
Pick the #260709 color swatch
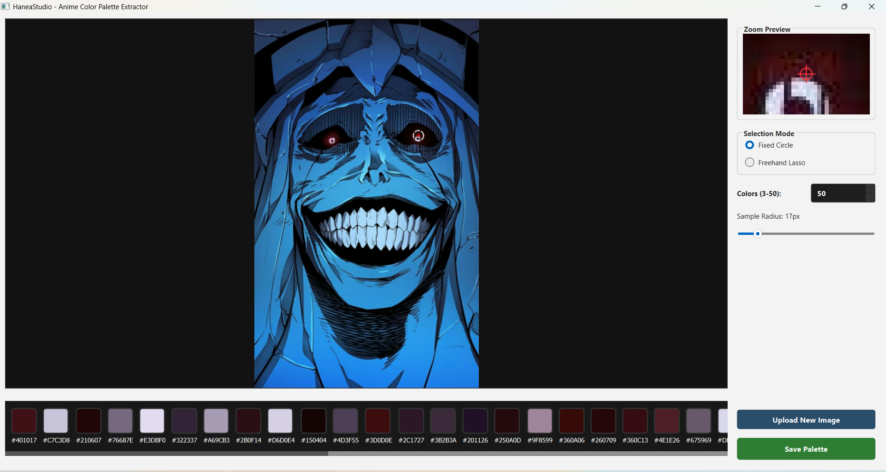coord(603,420)
